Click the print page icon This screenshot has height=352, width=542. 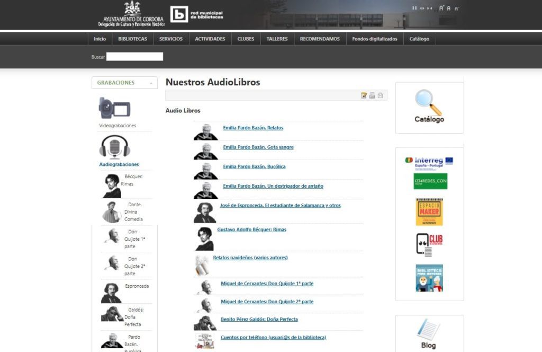[372, 95]
